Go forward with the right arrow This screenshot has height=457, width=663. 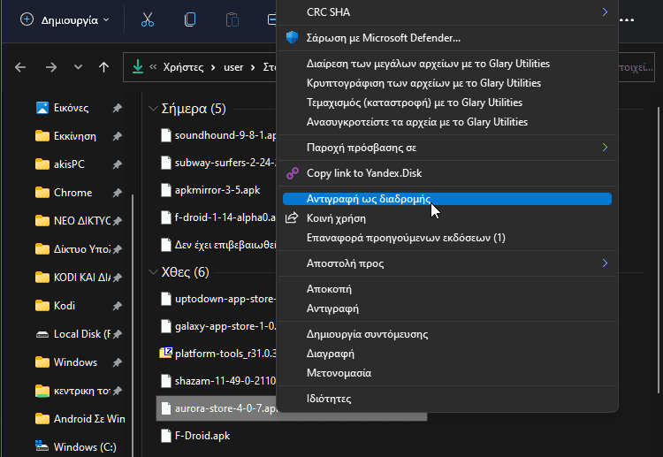[51, 67]
